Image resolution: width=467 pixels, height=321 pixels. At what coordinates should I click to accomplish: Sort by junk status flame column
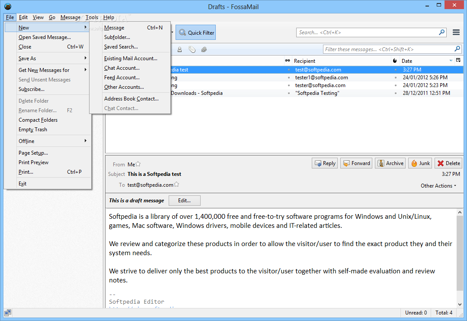395,61
